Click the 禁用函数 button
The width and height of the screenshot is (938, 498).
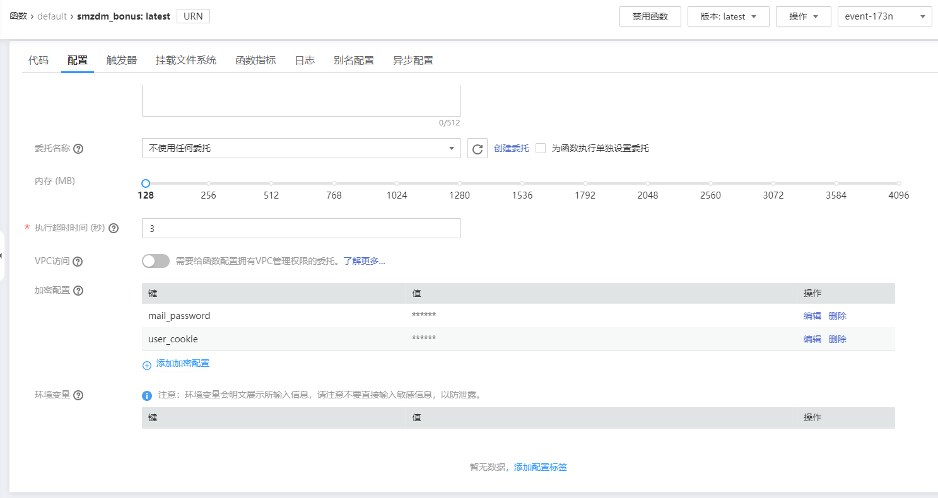click(x=650, y=16)
